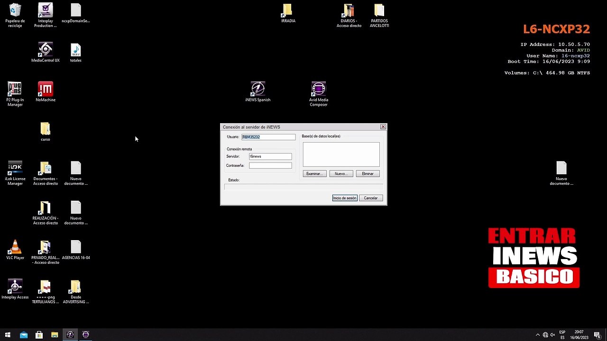
Task: Select the ++++-png TERTULIANOS folder icon
Action: coord(46,291)
